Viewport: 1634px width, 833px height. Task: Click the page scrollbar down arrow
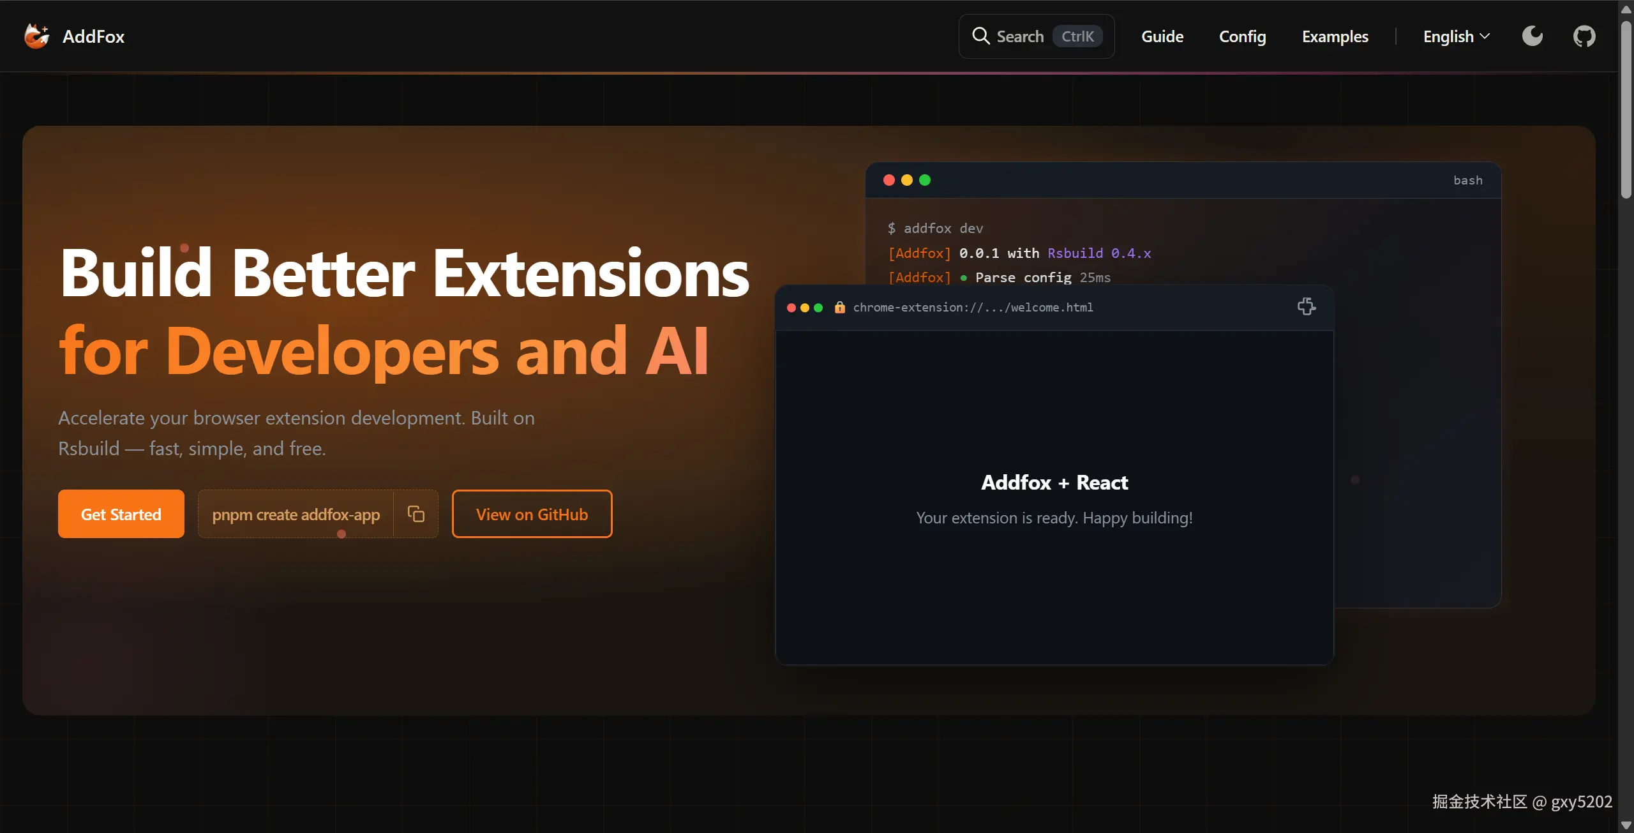[1626, 825]
